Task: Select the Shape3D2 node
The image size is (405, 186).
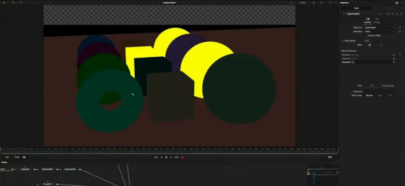Action: (25, 169)
